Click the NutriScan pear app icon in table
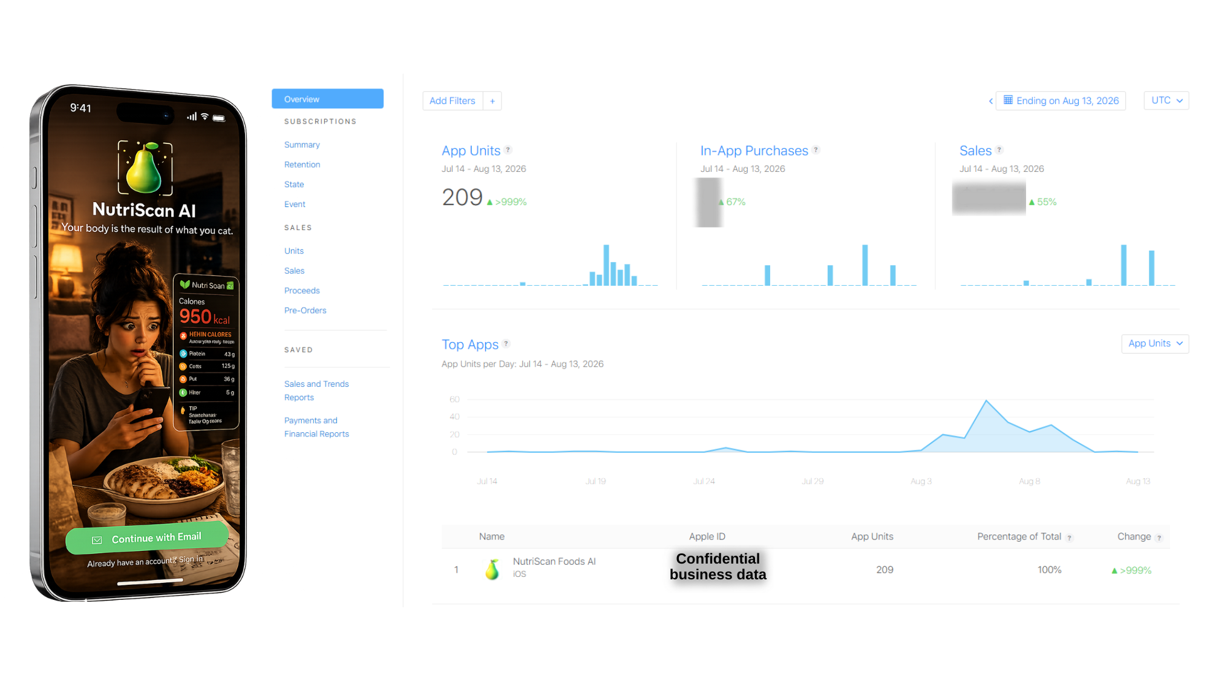Viewport: 1210px width, 681px height. point(492,570)
